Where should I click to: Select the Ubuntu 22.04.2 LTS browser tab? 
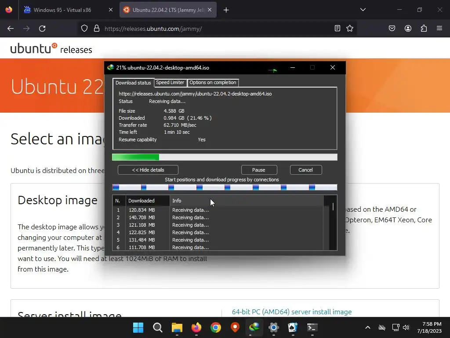tap(168, 10)
